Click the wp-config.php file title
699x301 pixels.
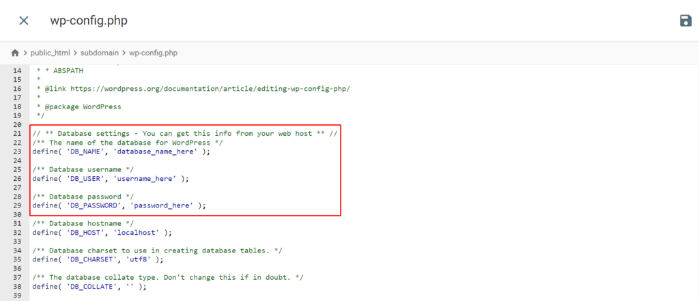point(89,20)
